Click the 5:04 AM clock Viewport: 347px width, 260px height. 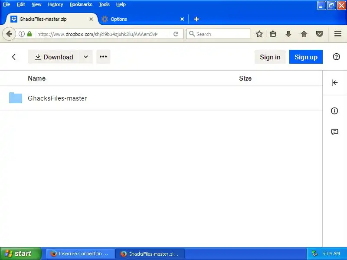[331, 253]
